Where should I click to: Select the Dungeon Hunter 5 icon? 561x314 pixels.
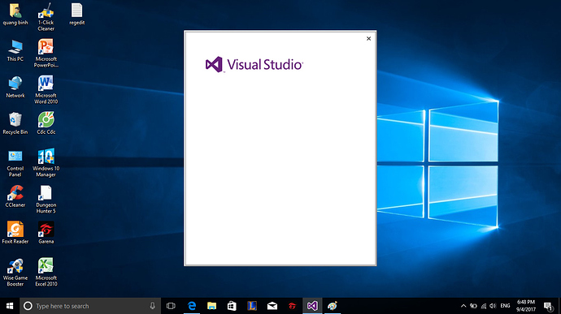click(x=46, y=200)
